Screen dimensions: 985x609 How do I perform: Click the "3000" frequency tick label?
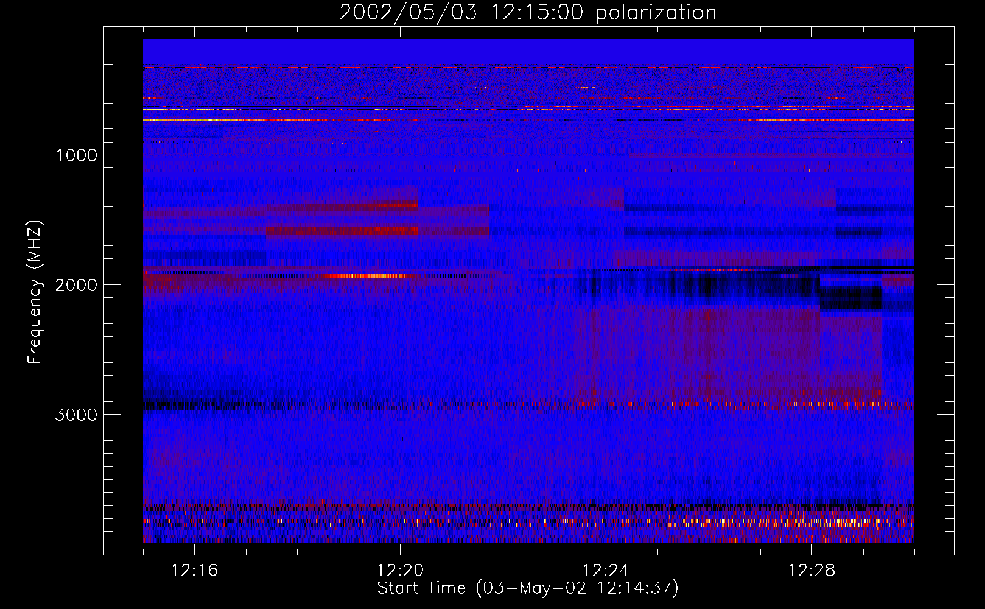pyautogui.click(x=76, y=415)
